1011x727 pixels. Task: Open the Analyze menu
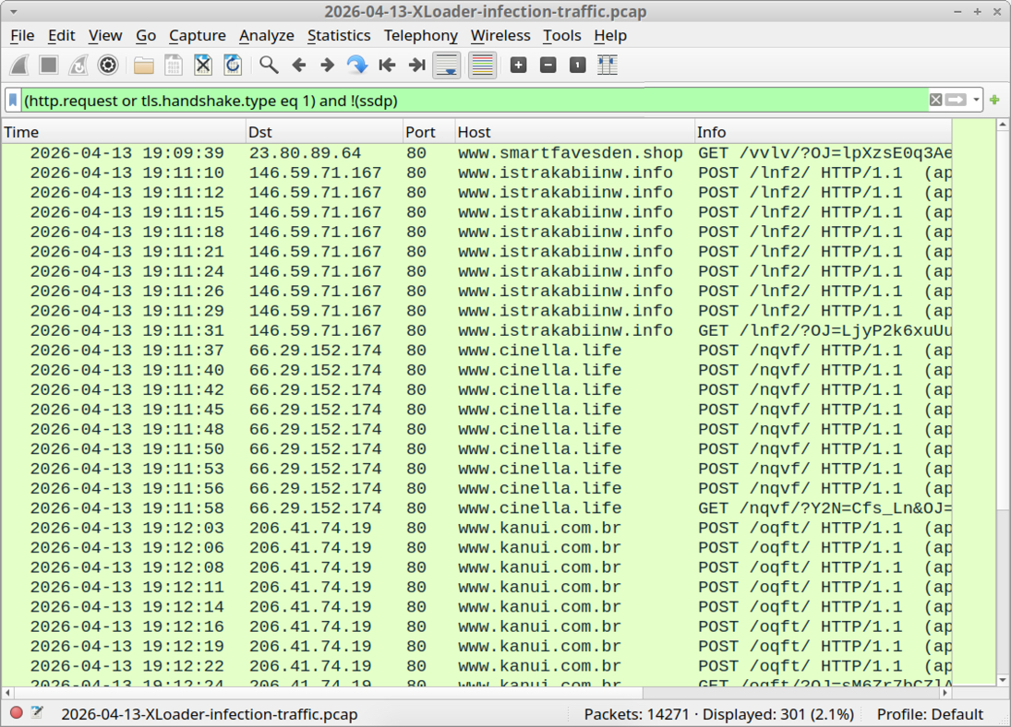coord(266,35)
